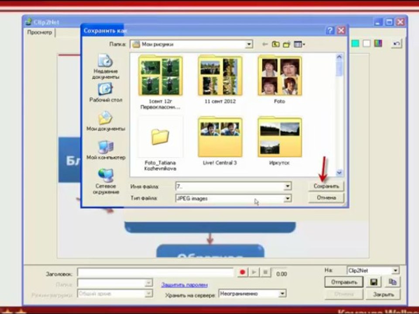The image size is (419, 314).
Task: Expand the Тип файла dropdown arrow
Action: 288,198
